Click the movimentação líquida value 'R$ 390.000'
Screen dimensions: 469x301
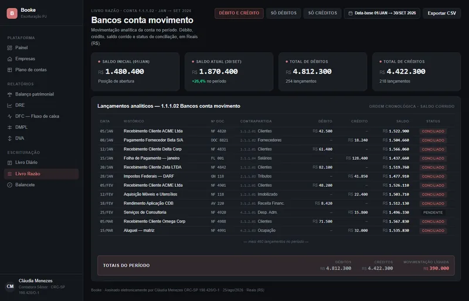(x=436, y=268)
